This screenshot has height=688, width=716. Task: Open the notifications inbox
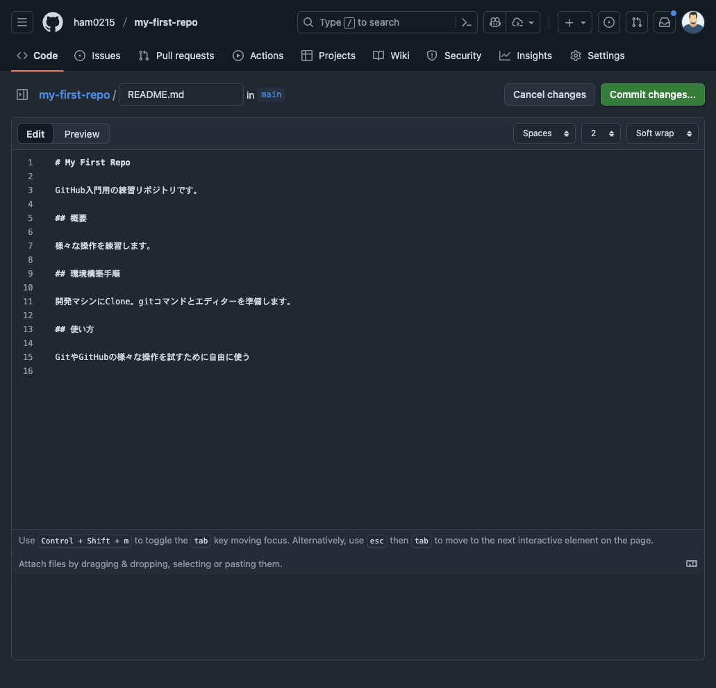coord(665,22)
